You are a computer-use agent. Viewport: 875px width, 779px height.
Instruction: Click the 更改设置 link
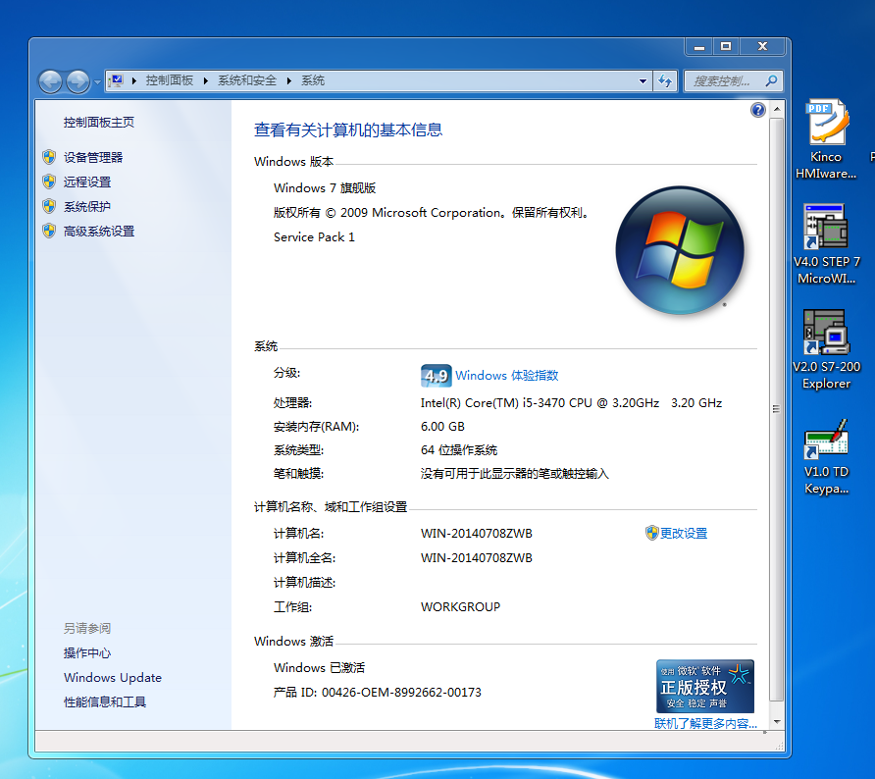pos(683,534)
